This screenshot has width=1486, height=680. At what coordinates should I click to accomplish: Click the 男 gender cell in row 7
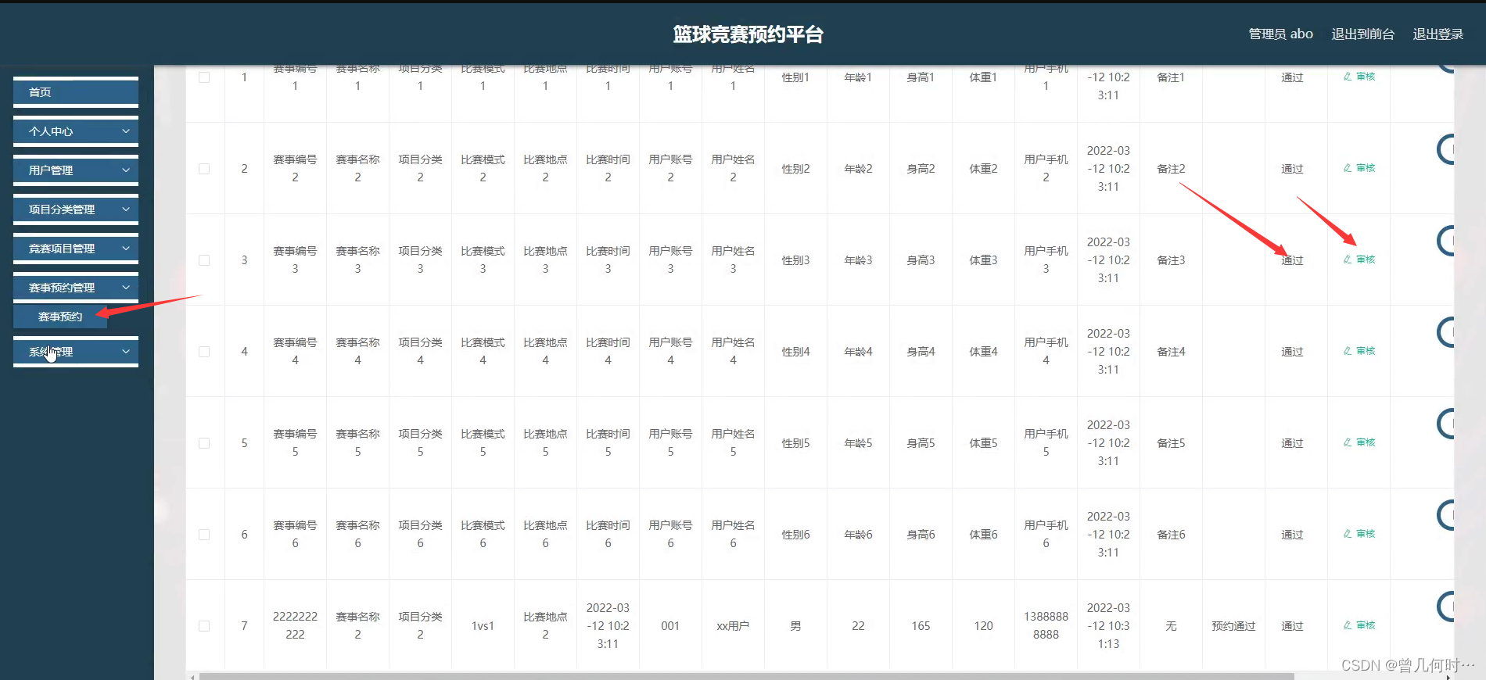point(795,626)
